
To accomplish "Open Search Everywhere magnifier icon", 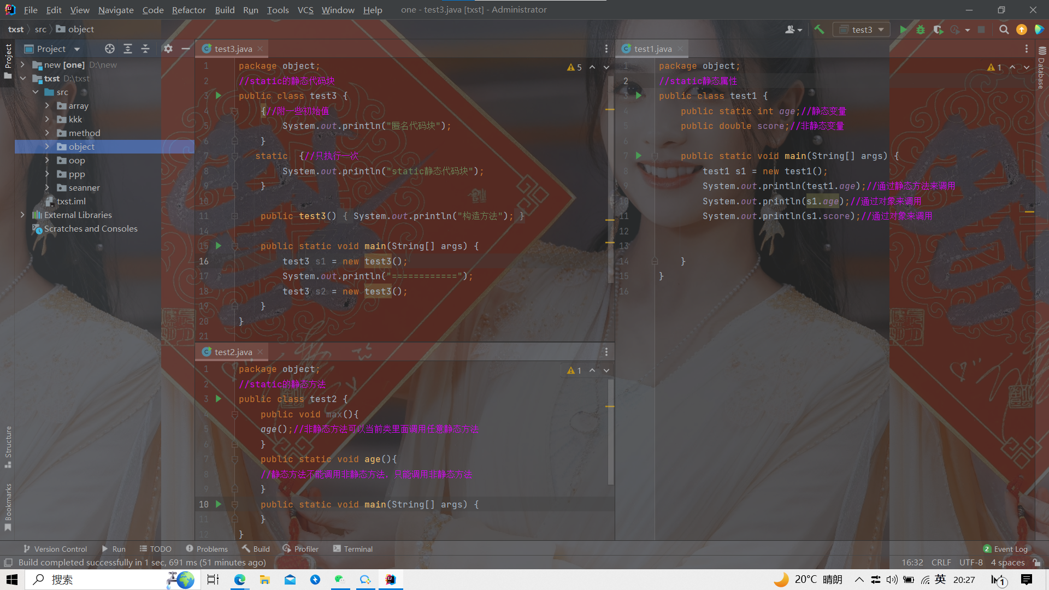I will (1004, 29).
